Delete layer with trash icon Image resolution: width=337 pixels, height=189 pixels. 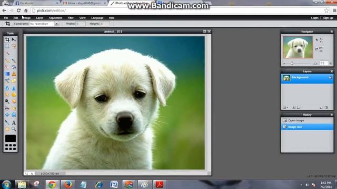(x=326, y=108)
